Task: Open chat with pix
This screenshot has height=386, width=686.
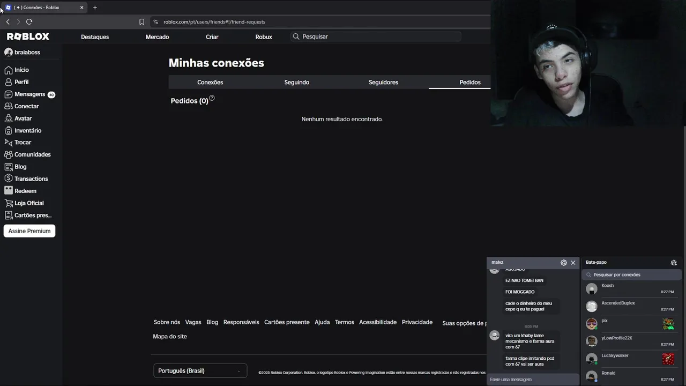Action: [631, 324]
